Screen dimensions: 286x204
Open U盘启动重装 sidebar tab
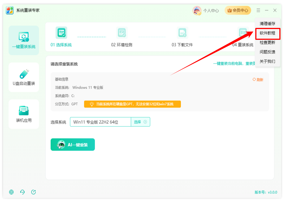(24, 77)
